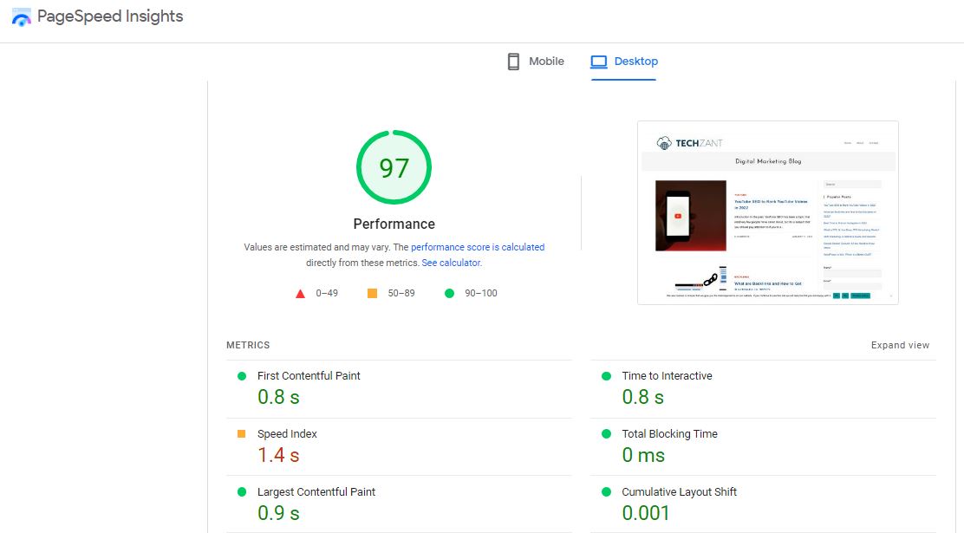Click the 0.001 Cumulative Layout Shift value
Viewport: 964px width, 533px height.
[646, 513]
